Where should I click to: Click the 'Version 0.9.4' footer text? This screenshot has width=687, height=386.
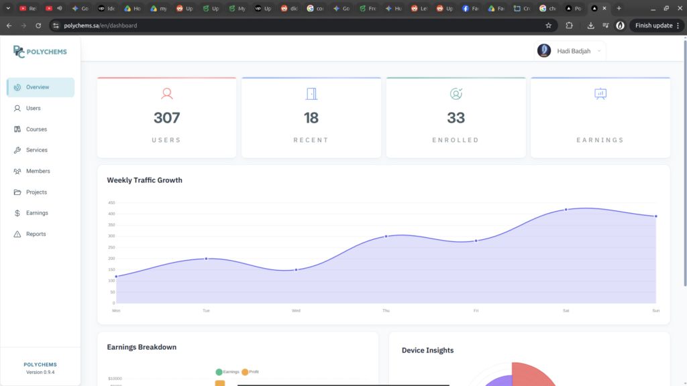40,373
